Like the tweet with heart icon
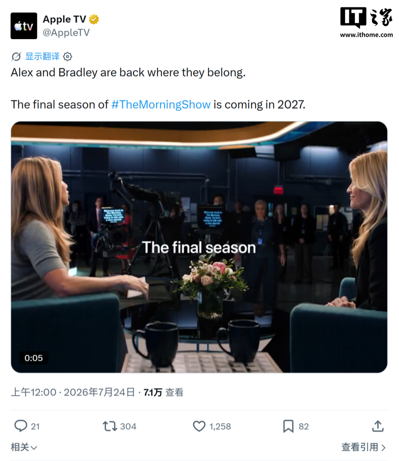This screenshot has height=461, width=399. pos(199,426)
